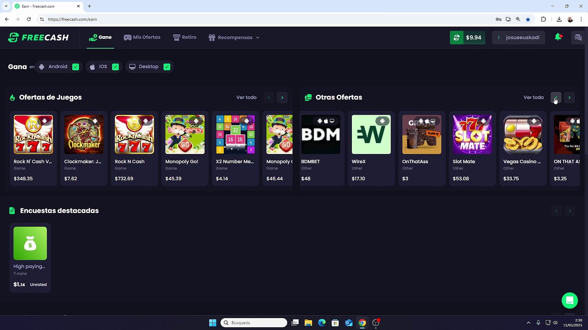Bookmark this page with the star icon
The width and height of the screenshot is (588, 330).
(x=528, y=19)
